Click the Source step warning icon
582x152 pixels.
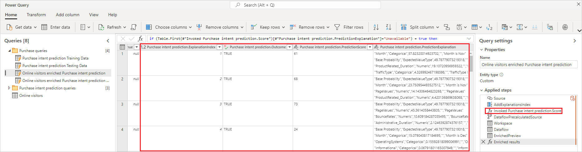(x=572, y=98)
